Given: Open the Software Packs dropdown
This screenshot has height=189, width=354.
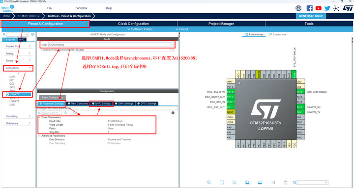Looking at the screenshot, I should coord(140,29).
